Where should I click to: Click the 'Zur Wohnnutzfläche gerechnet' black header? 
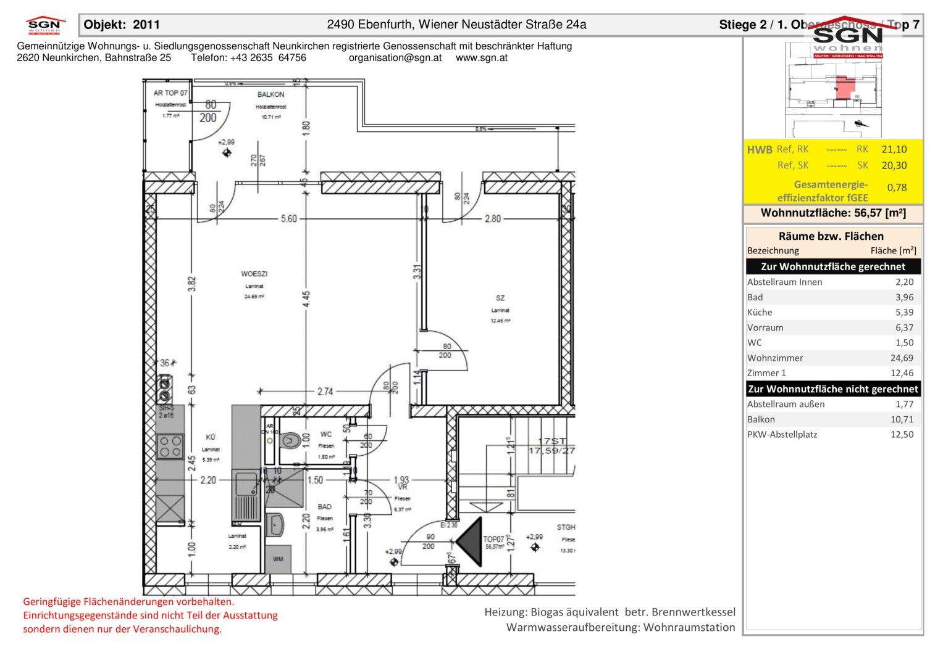[834, 266]
